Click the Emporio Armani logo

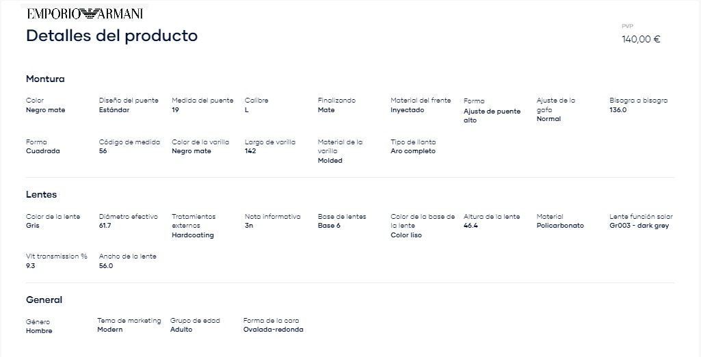point(85,14)
